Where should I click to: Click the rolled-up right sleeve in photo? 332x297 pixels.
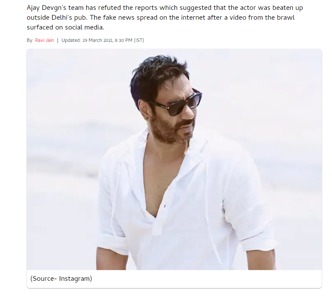257,243
